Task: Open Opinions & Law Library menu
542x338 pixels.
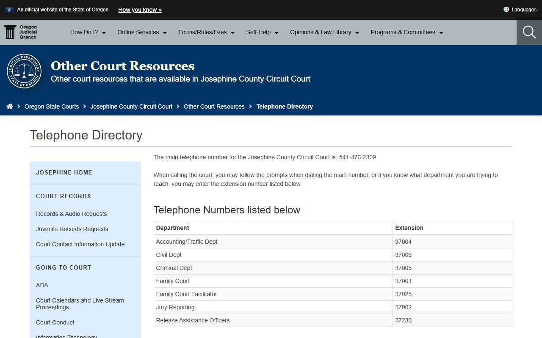Action: pyautogui.click(x=325, y=32)
